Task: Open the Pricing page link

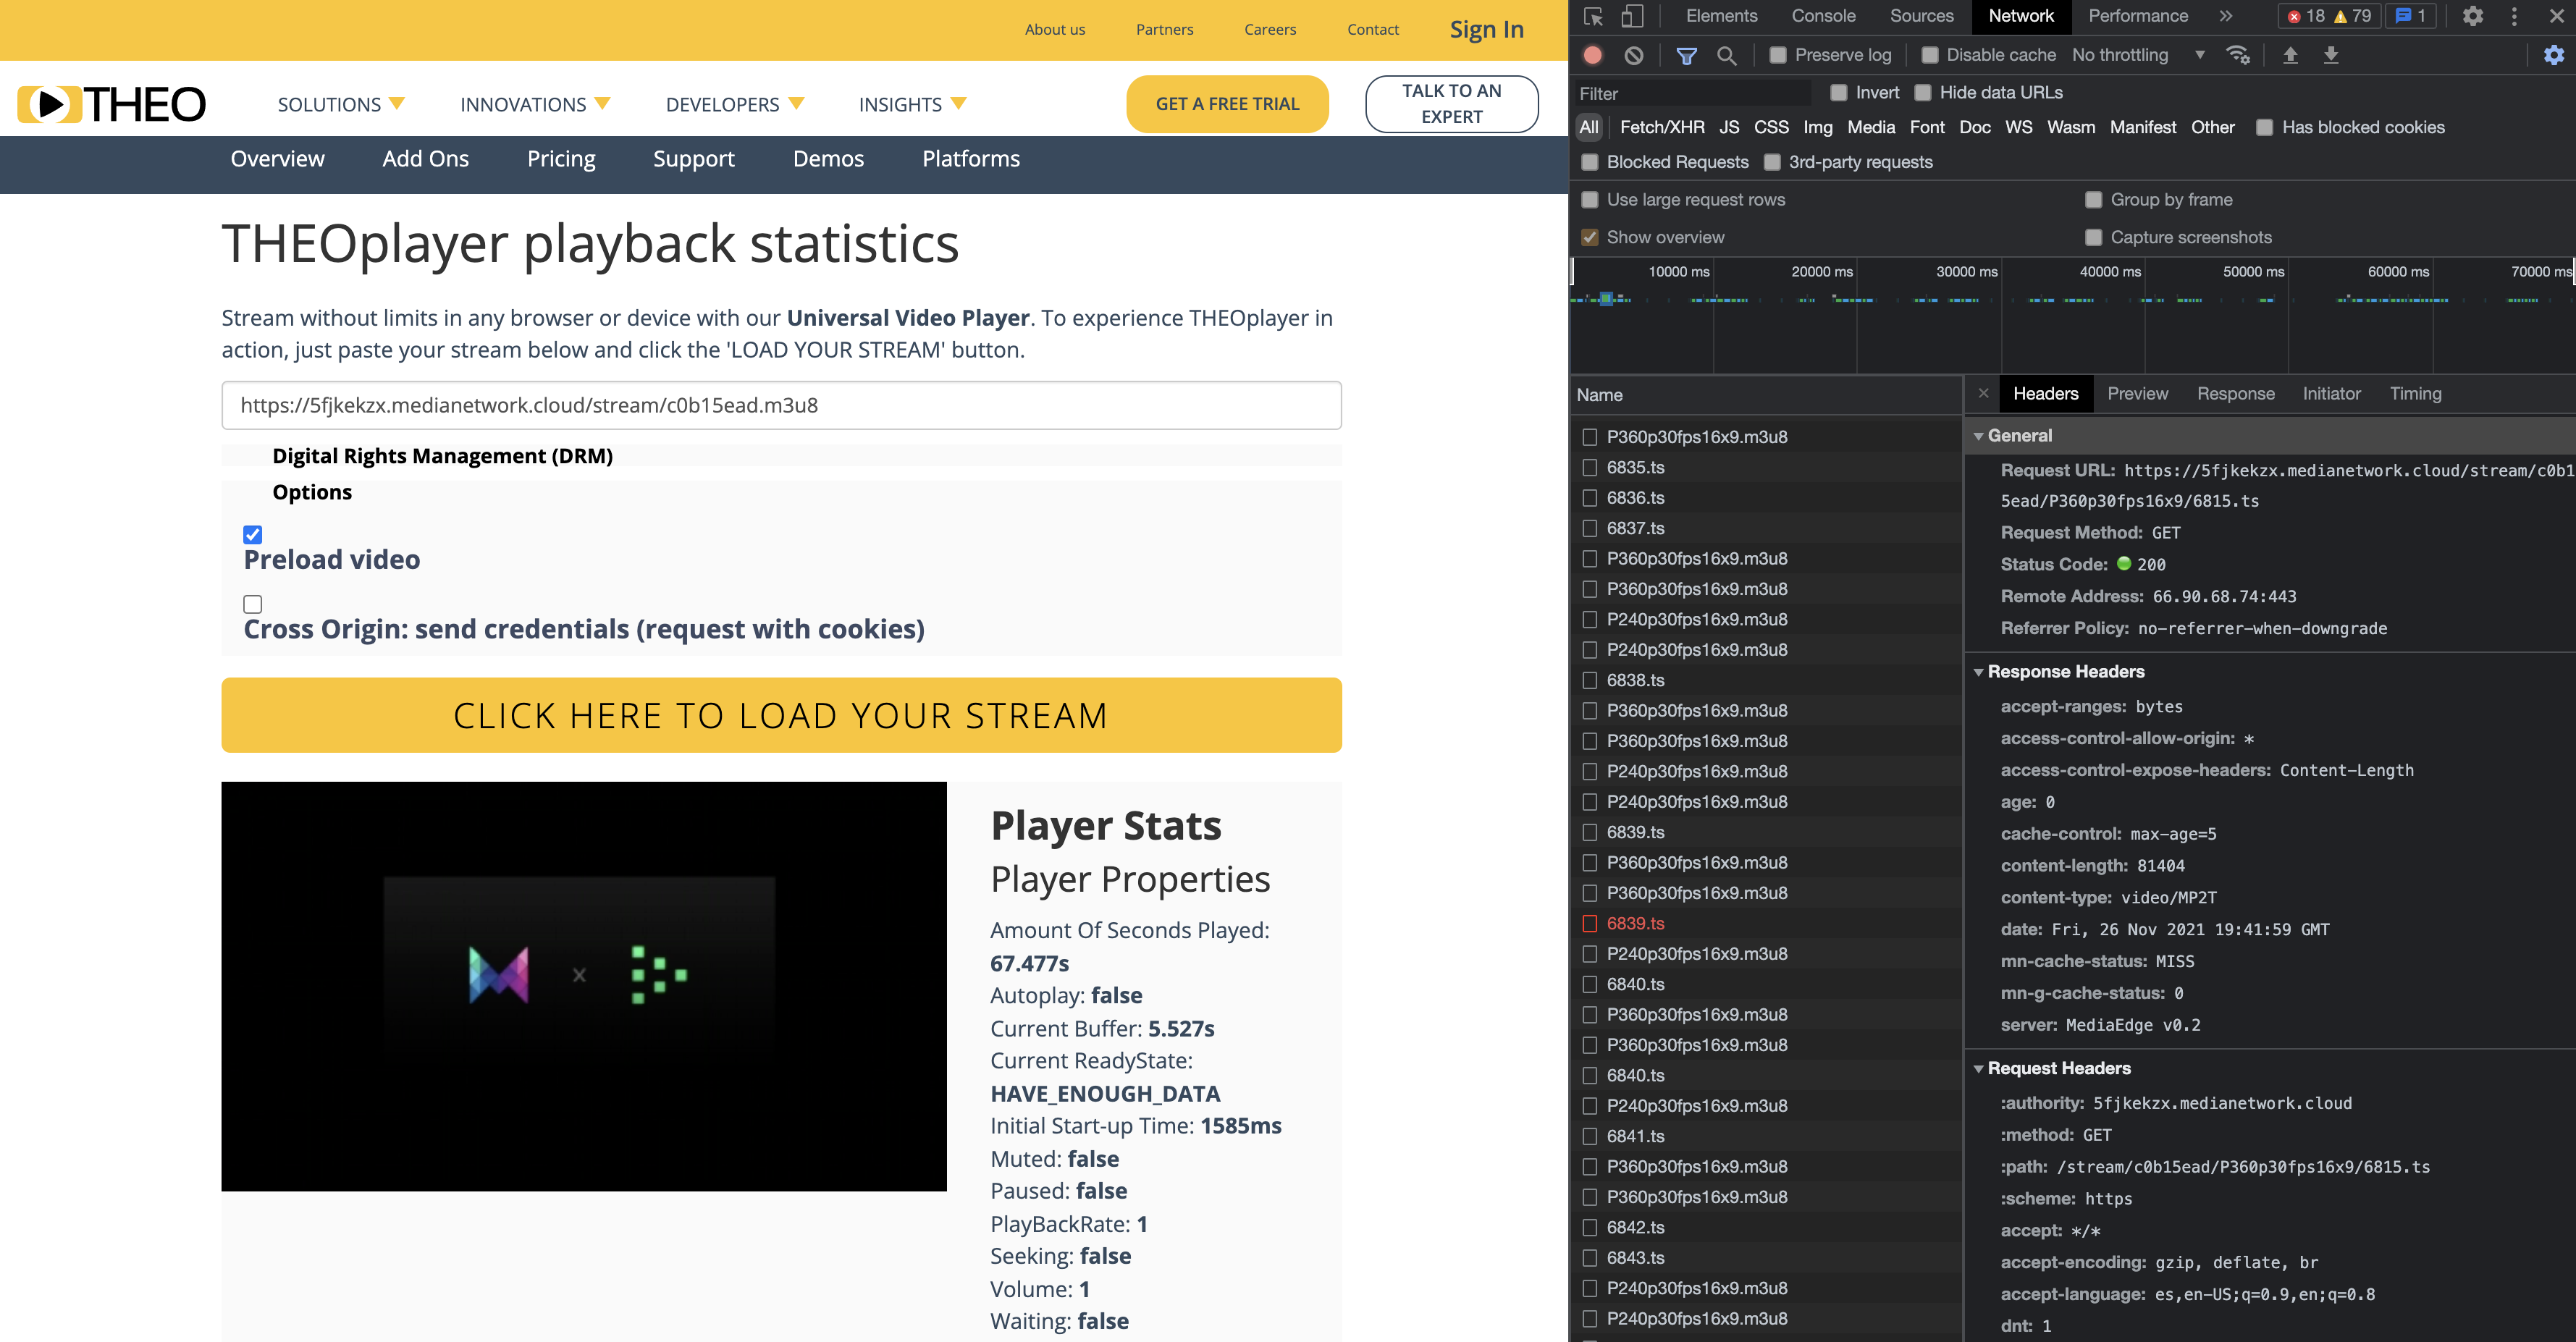Action: [x=561, y=159]
